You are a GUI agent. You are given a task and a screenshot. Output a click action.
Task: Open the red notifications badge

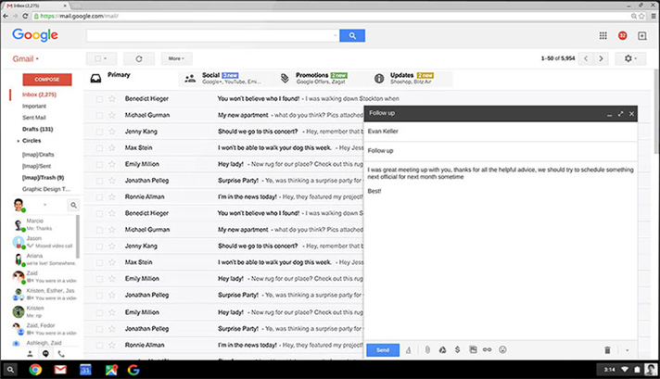pos(623,36)
